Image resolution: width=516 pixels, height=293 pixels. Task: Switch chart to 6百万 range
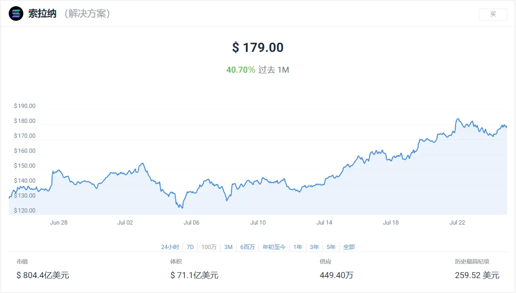(x=248, y=247)
